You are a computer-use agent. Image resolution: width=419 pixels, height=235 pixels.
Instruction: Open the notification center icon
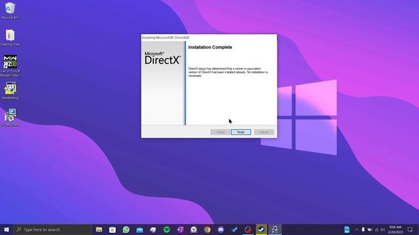tap(410, 230)
